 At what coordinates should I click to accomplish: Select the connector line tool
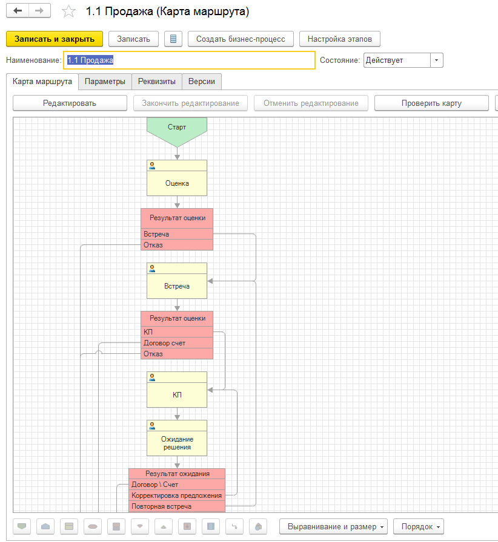234,526
